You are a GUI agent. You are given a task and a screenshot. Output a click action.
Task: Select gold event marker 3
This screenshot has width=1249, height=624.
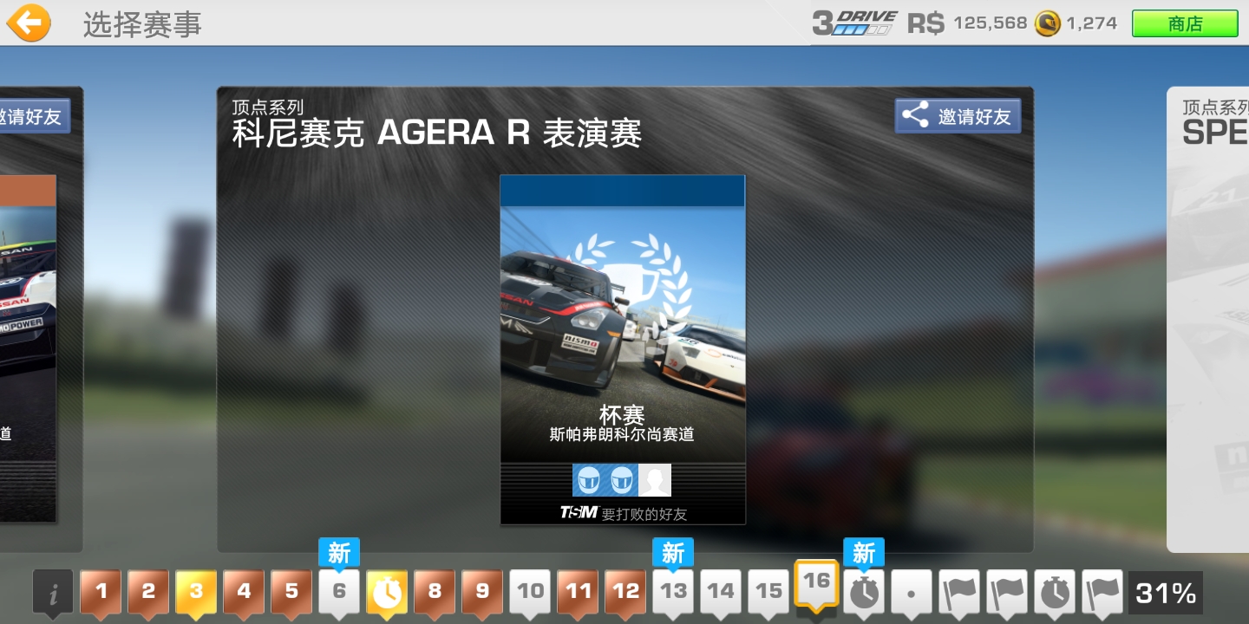196,594
